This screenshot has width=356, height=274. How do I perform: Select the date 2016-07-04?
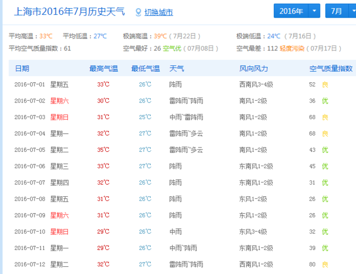click(x=30, y=134)
